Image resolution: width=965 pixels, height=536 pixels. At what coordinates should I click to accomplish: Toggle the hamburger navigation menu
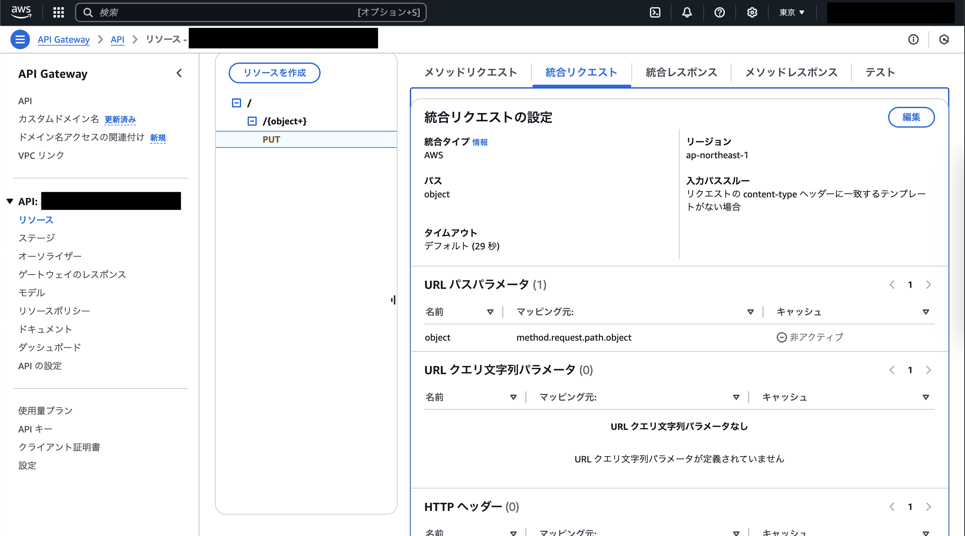(20, 39)
